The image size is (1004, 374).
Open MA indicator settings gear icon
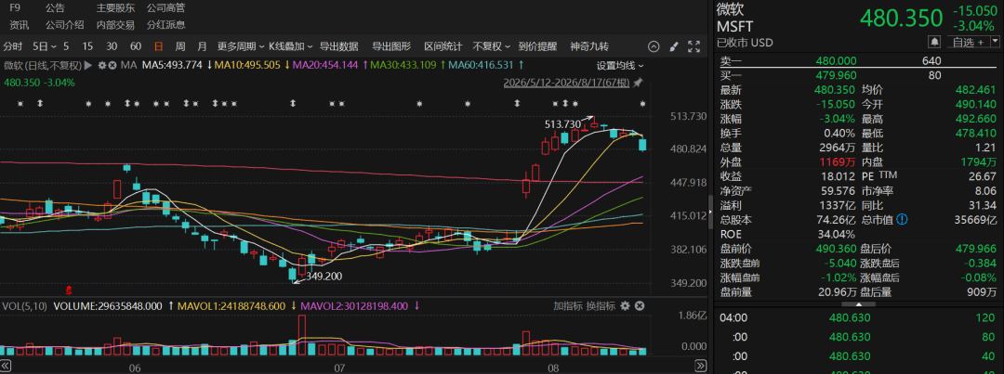[102, 65]
